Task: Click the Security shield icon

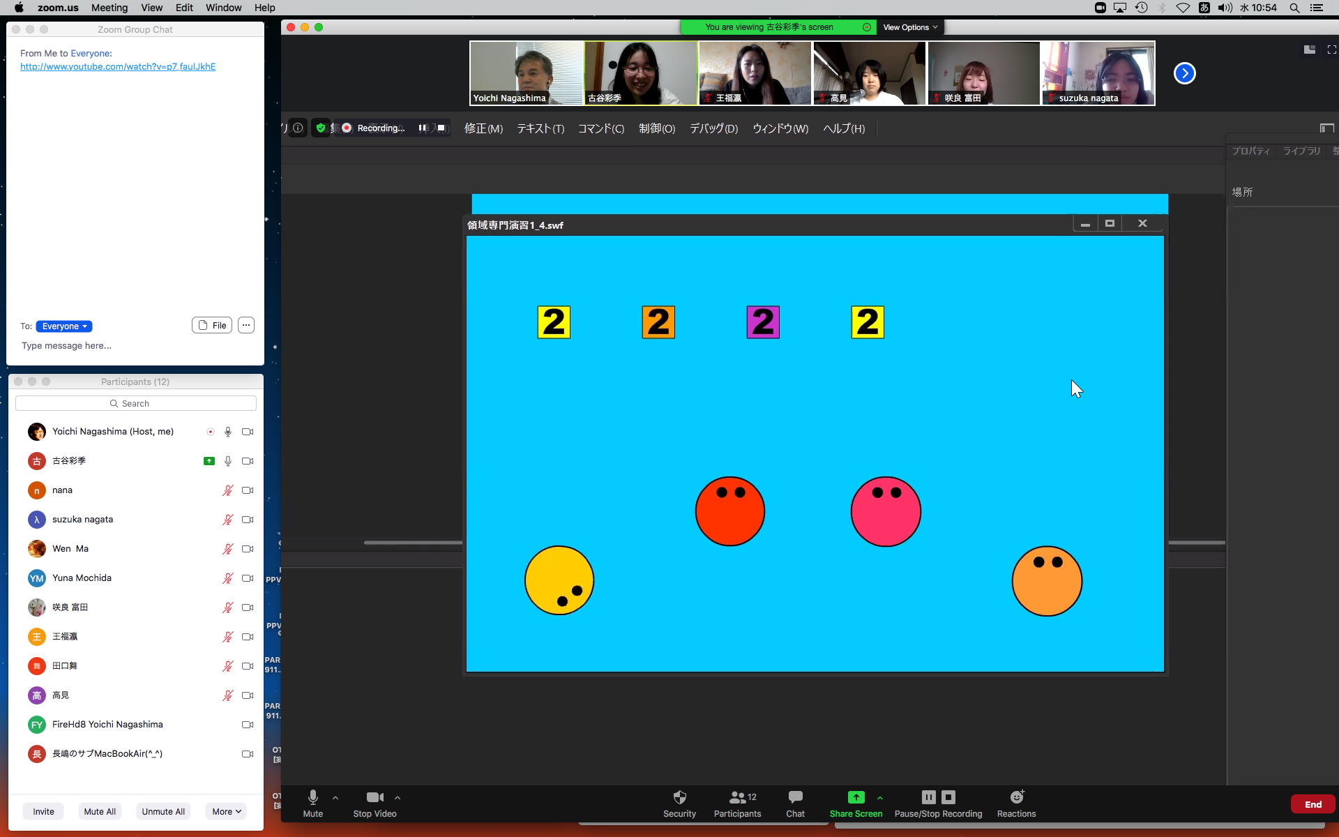Action: [679, 797]
